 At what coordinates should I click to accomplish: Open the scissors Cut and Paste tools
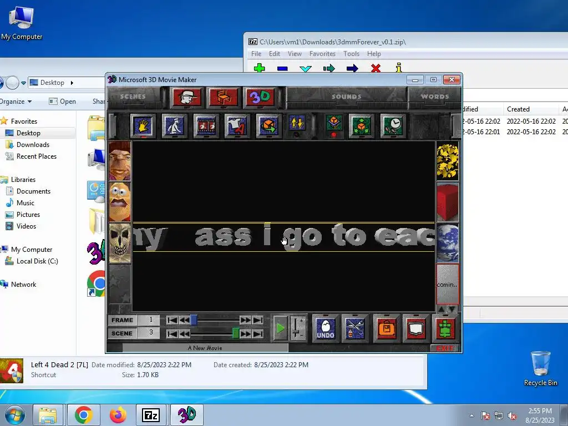354,328
